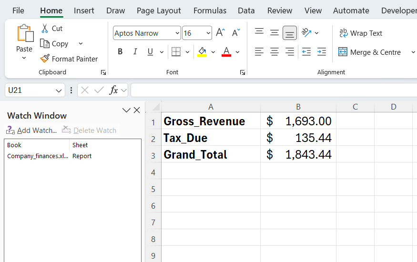
Task: Click Add Watch... button
Action: 31,130
